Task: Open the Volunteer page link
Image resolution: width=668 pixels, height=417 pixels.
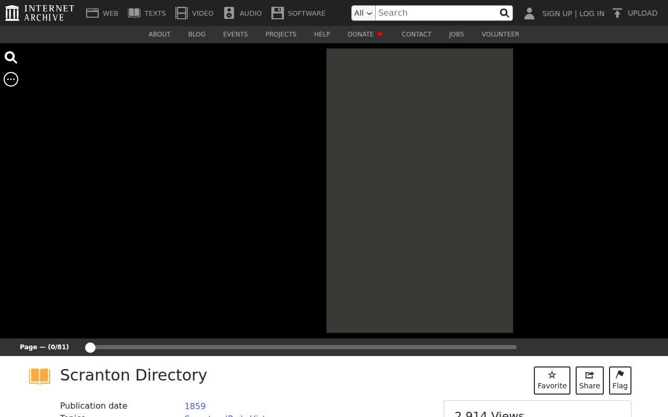Action: (x=500, y=34)
